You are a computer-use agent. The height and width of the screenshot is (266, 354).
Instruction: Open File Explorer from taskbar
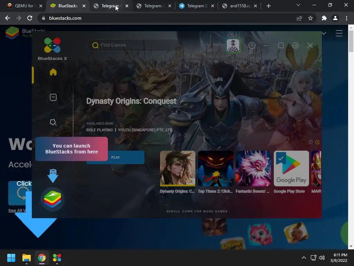click(x=26, y=258)
